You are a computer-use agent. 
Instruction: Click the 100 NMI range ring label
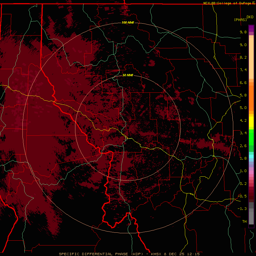click(128, 22)
